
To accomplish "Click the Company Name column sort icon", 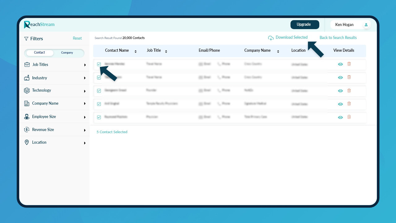I will (278, 51).
